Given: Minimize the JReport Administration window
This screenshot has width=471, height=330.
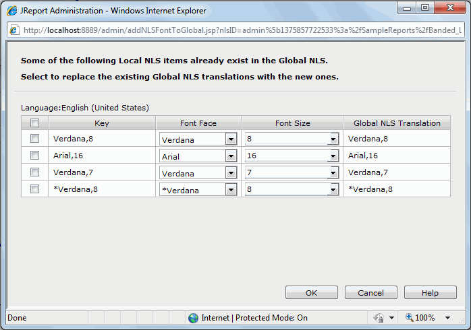Looking at the screenshot, I should point(407,8).
